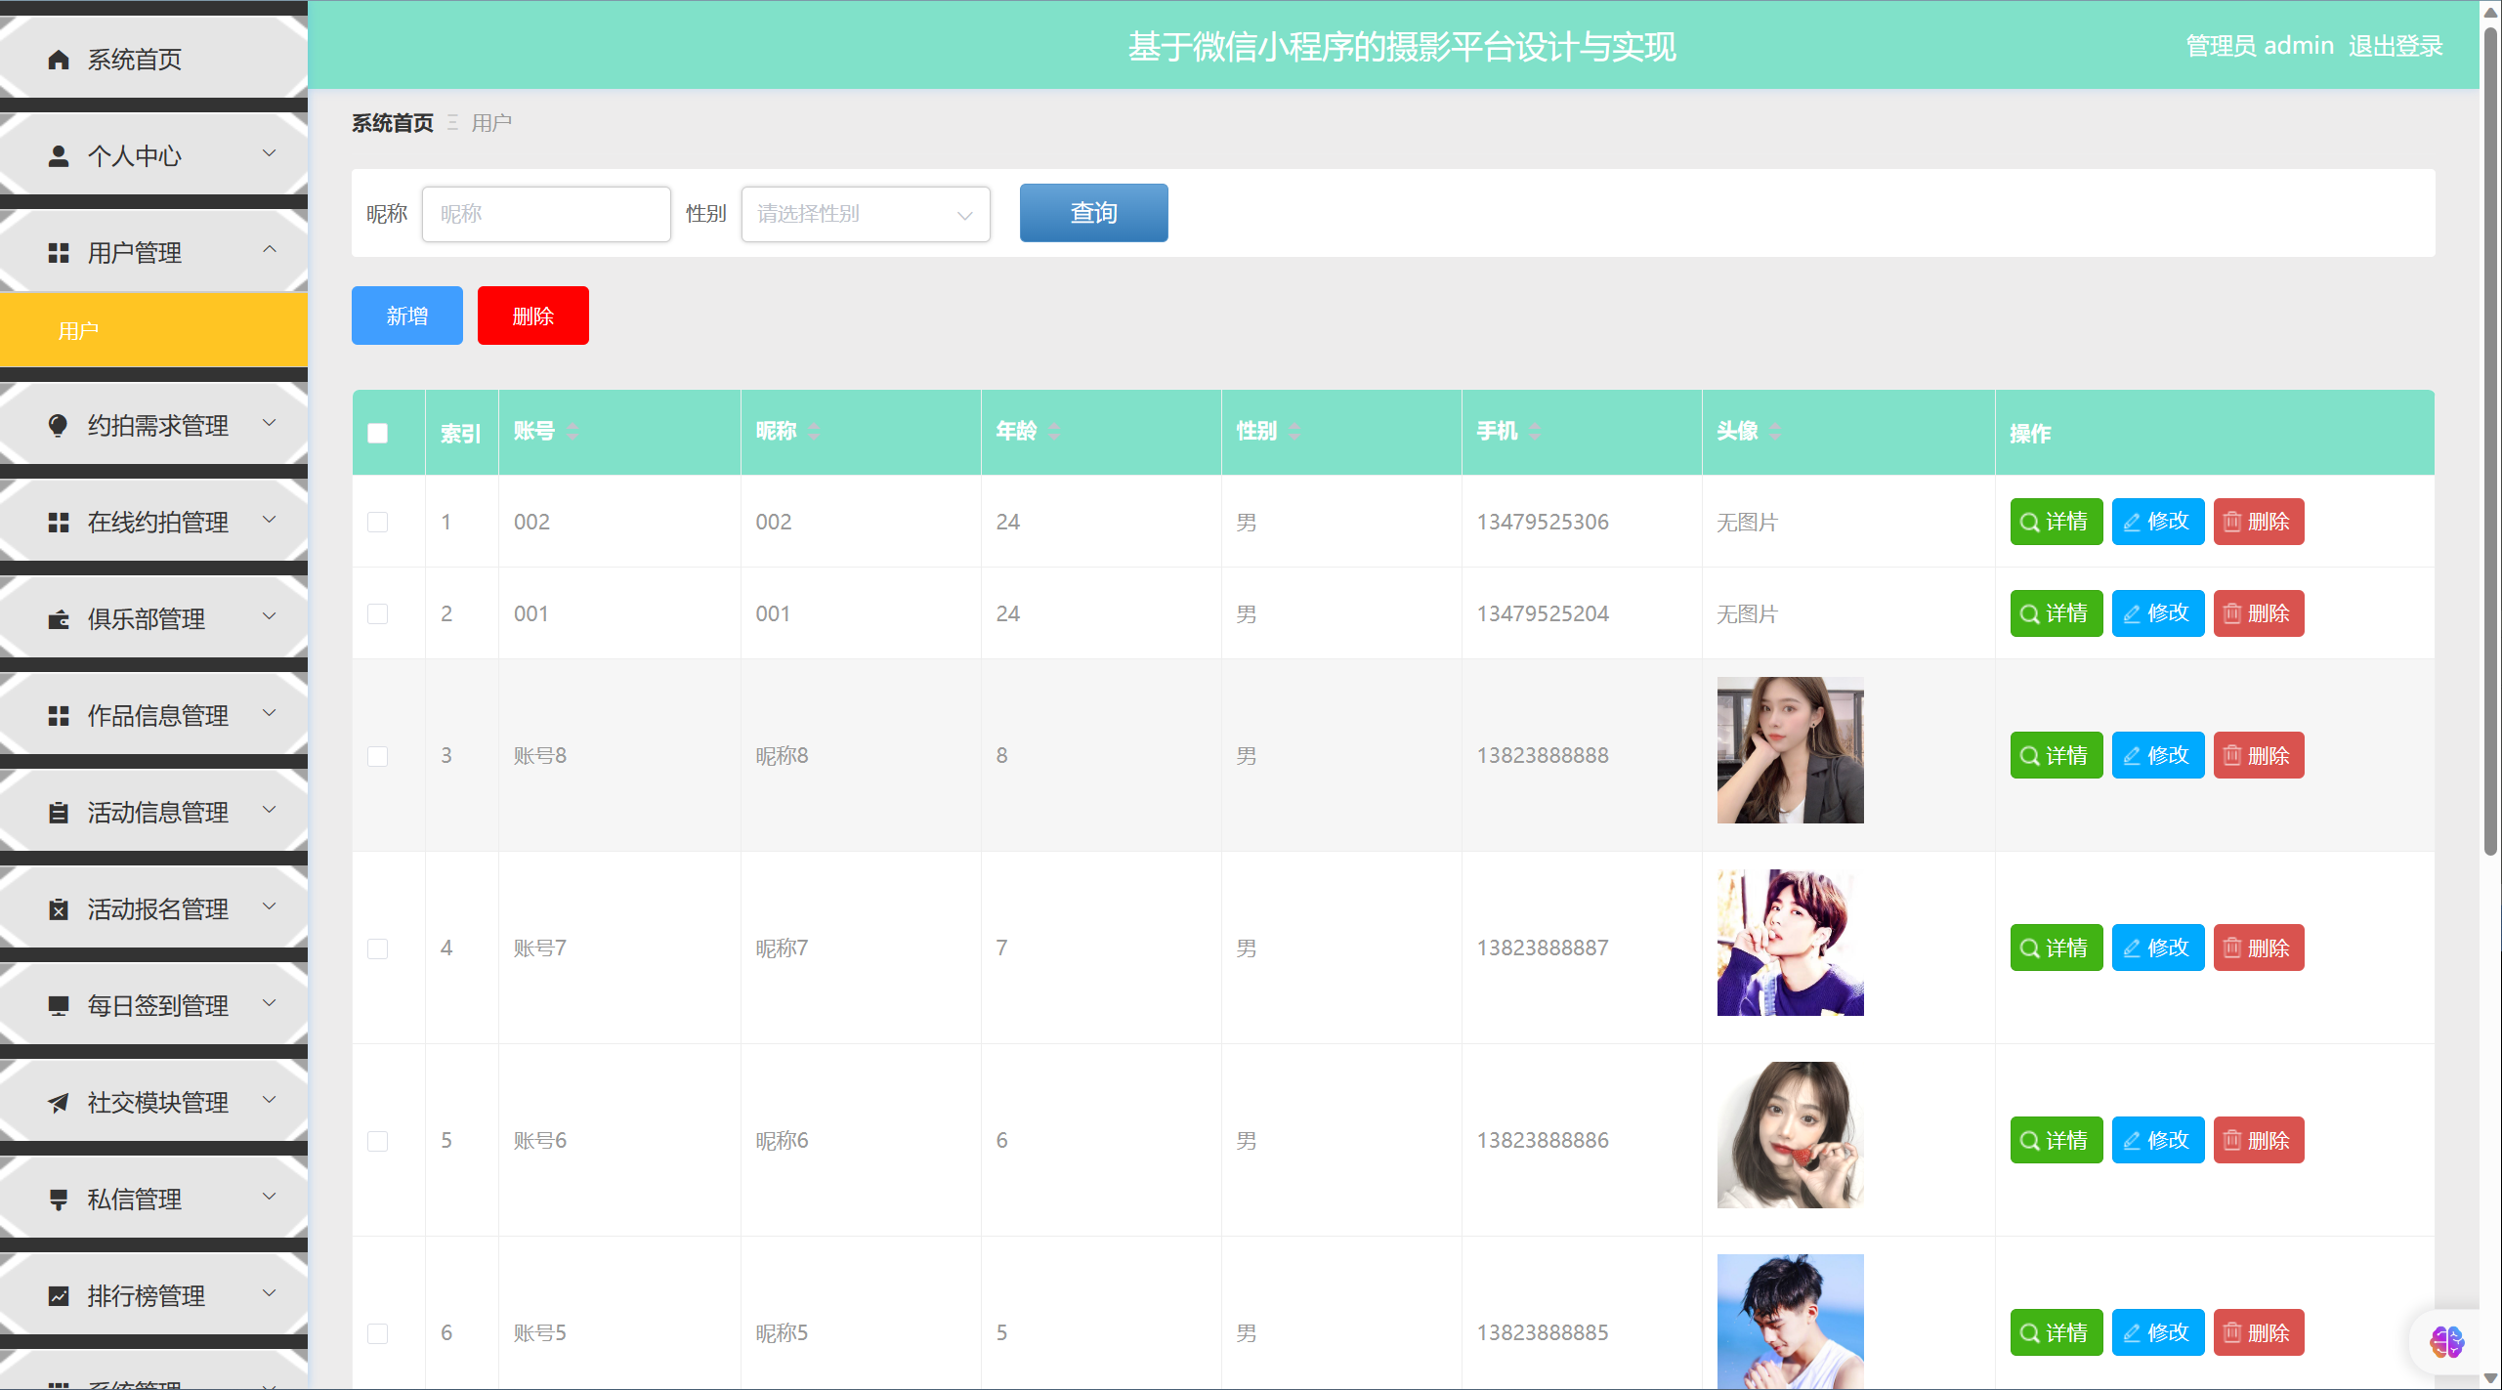Click the 新增 button
The image size is (2502, 1390).
(407, 315)
